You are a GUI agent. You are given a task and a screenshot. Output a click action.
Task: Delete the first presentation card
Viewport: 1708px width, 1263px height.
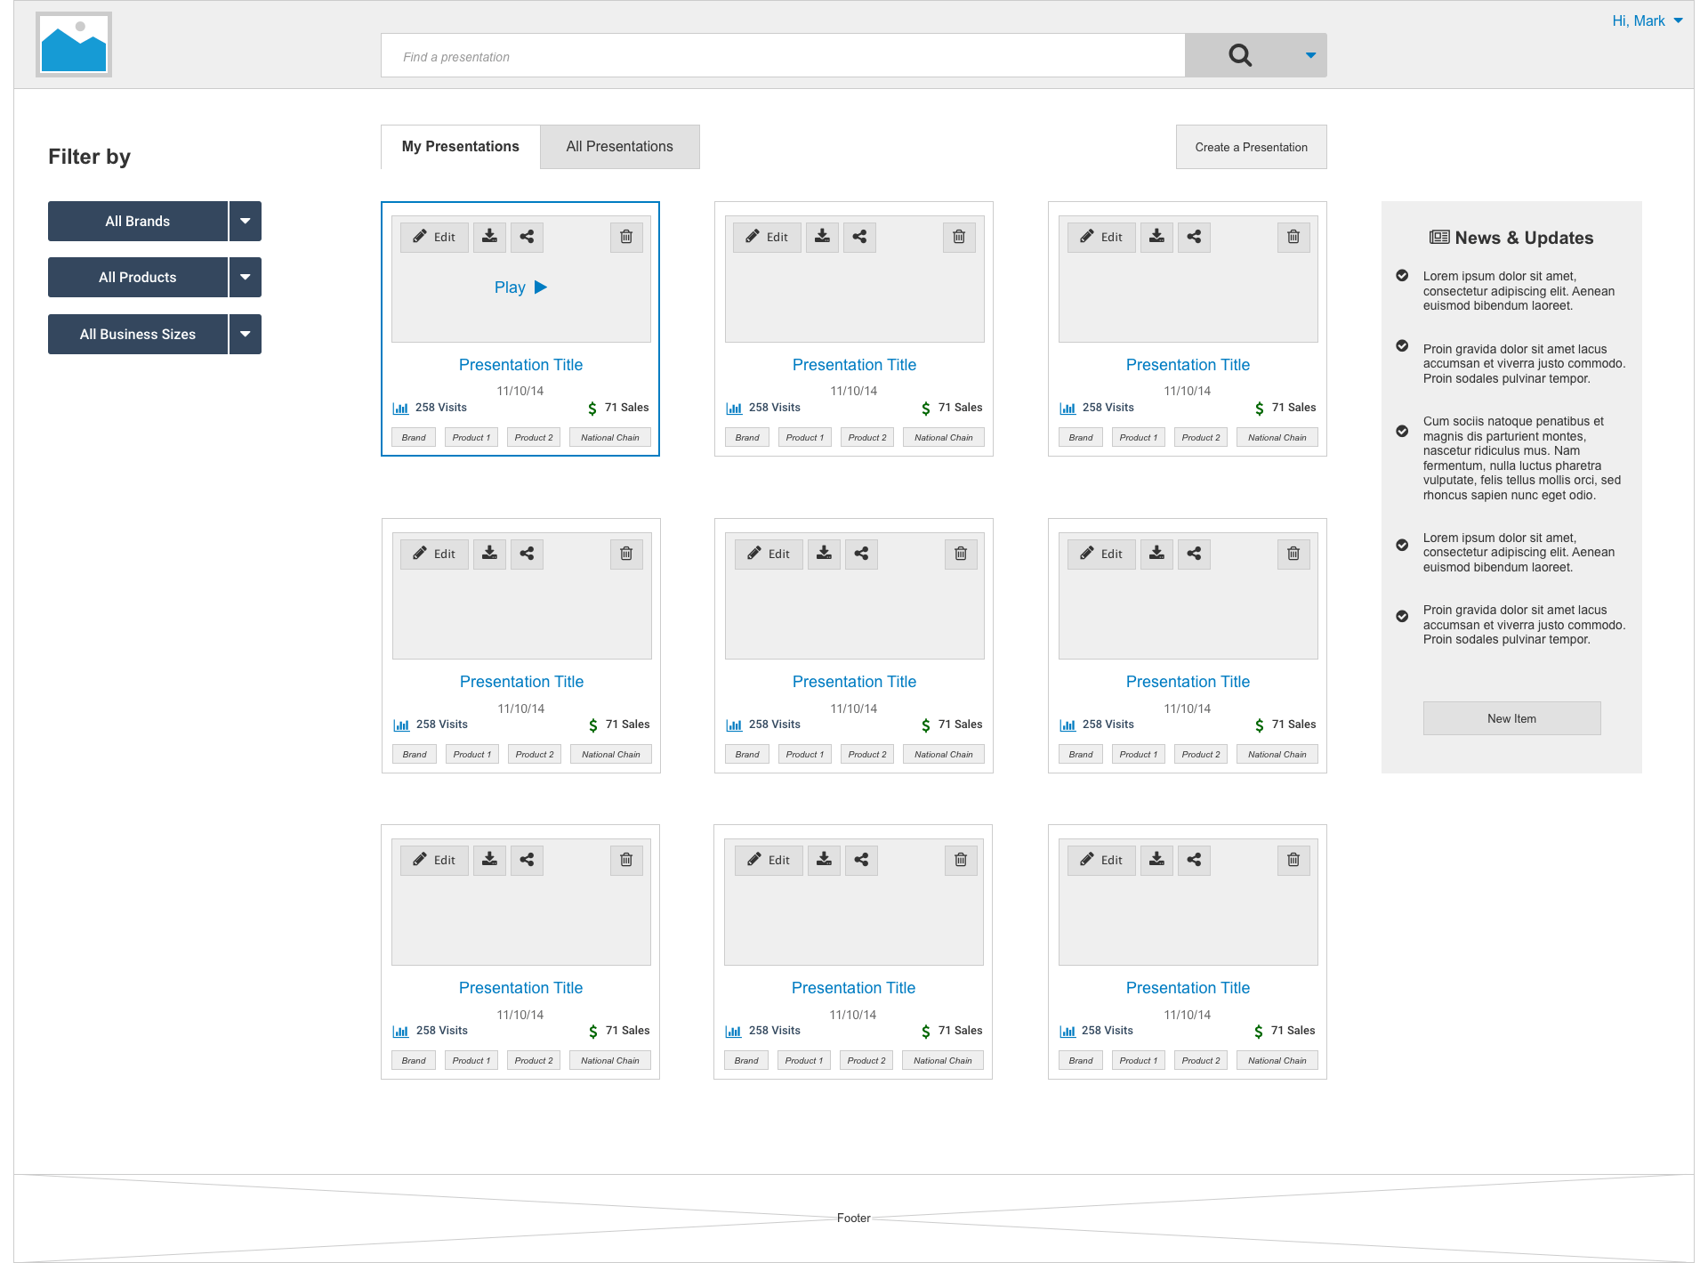click(626, 237)
